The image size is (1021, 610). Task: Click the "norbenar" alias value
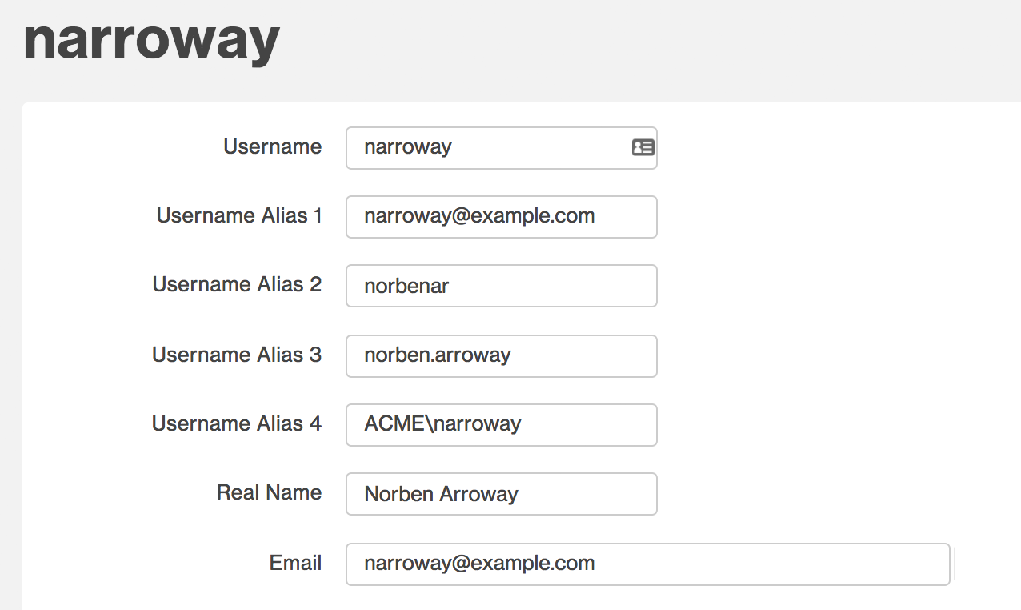coord(406,287)
